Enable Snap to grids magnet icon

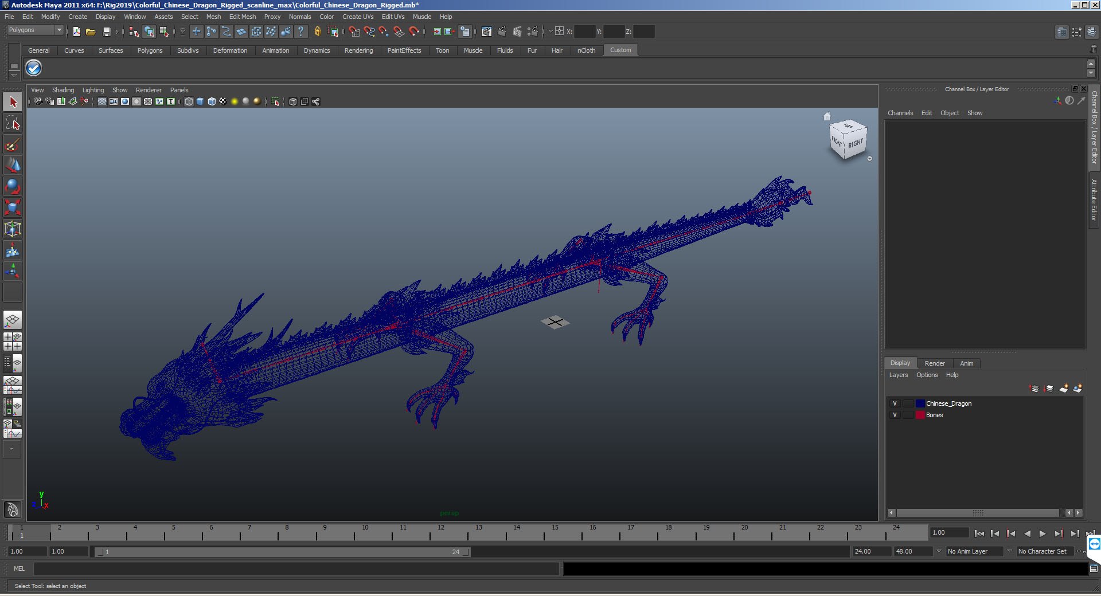[x=354, y=32]
